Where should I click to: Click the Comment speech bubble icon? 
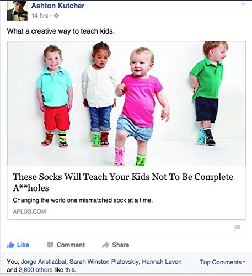tap(50, 245)
